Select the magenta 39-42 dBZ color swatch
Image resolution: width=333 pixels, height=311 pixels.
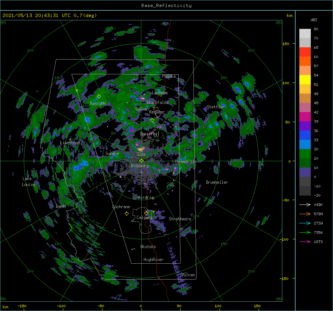pyautogui.click(x=305, y=117)
